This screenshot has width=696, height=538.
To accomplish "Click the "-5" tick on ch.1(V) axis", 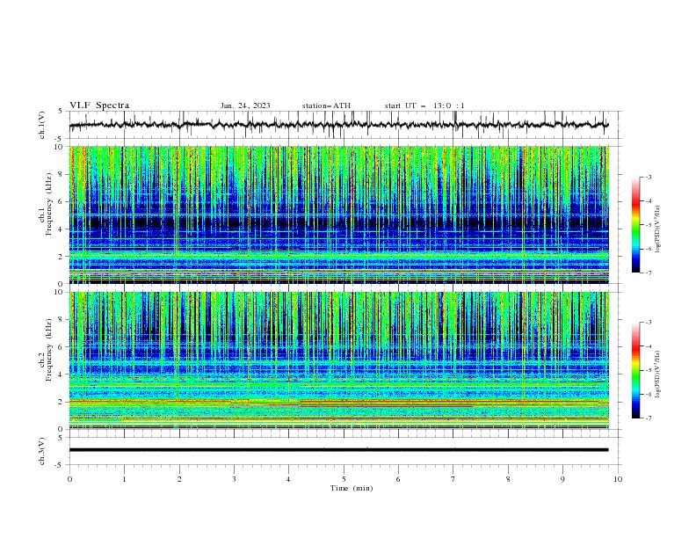I will [60, 139].
